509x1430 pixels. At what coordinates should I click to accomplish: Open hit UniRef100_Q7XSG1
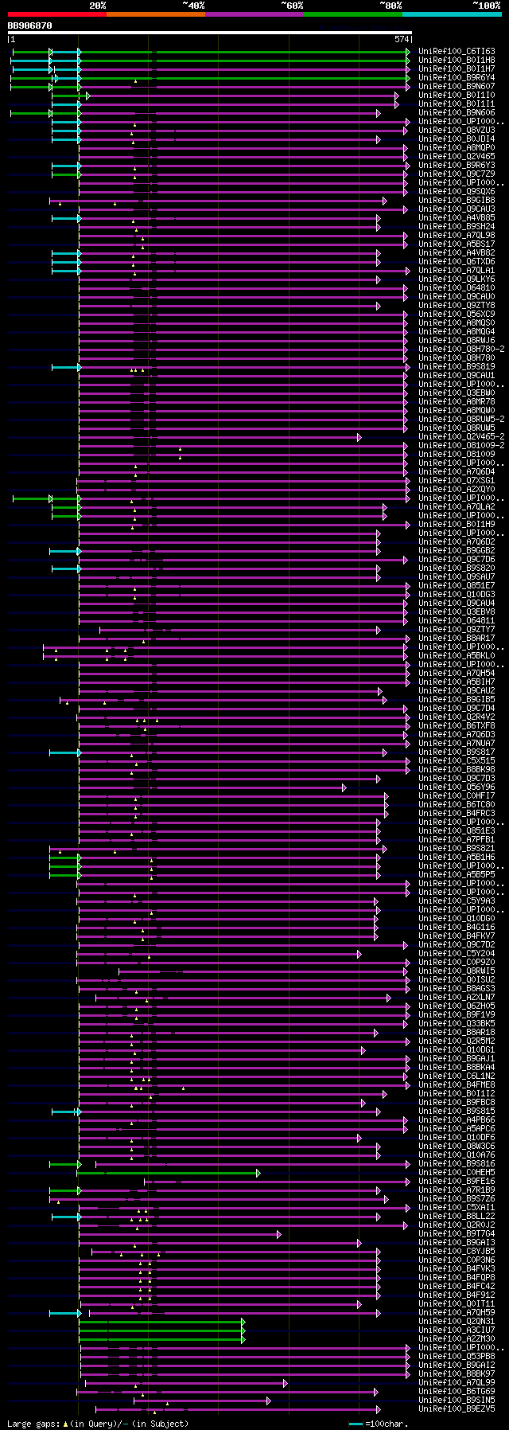(457, 481)
